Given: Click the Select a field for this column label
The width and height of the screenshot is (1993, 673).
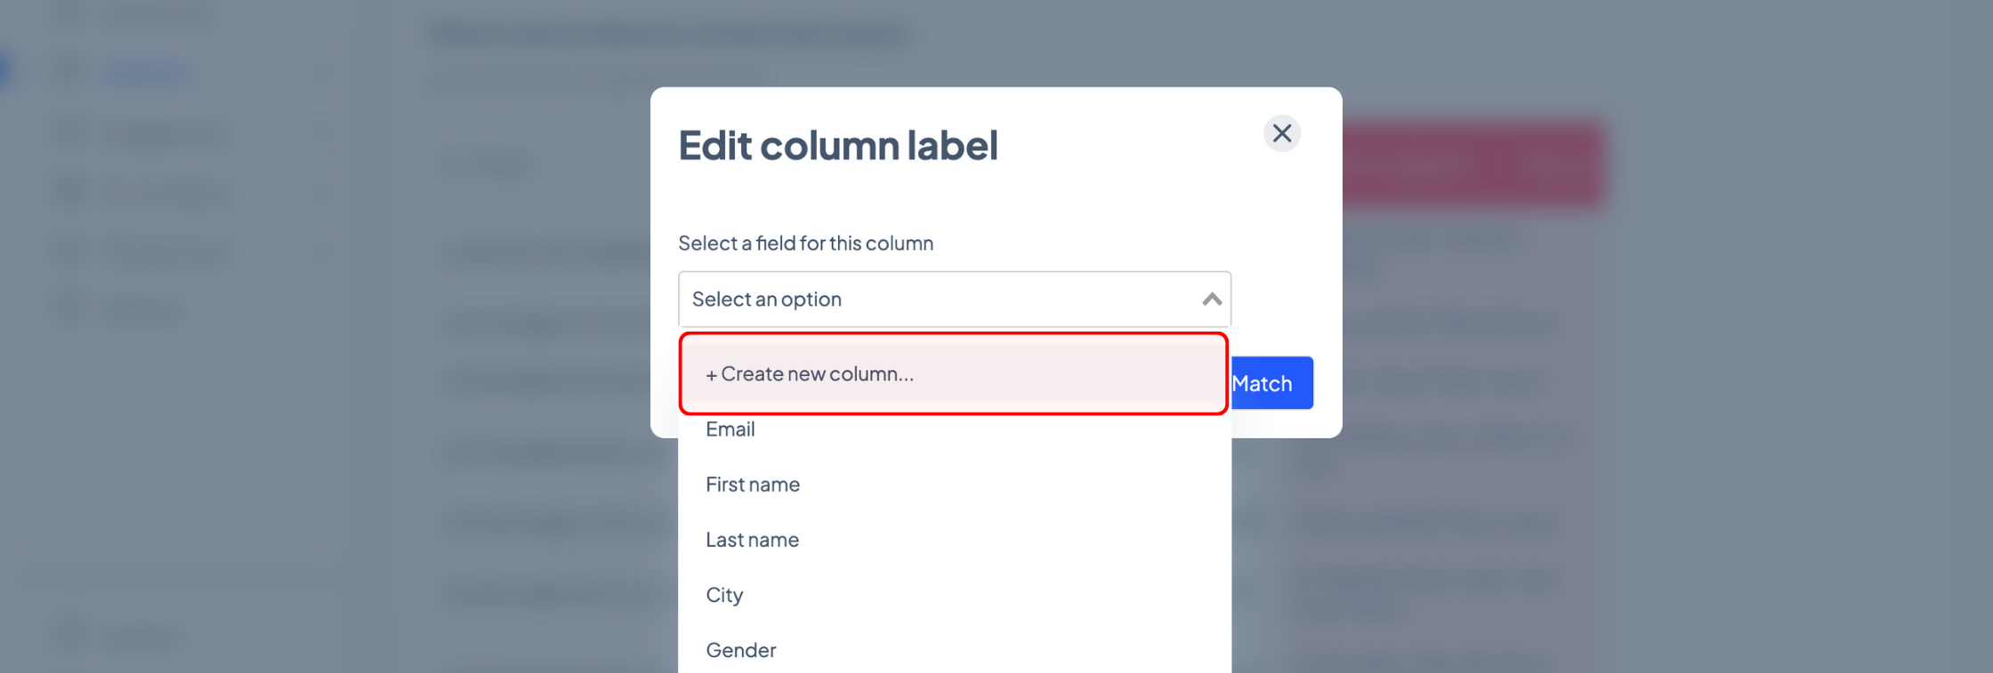Looking at the screenshot, I should pos(805,243).
